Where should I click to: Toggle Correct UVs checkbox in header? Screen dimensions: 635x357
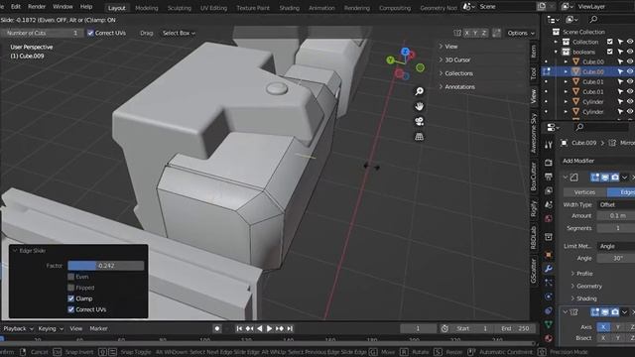(x=90, y=33)
